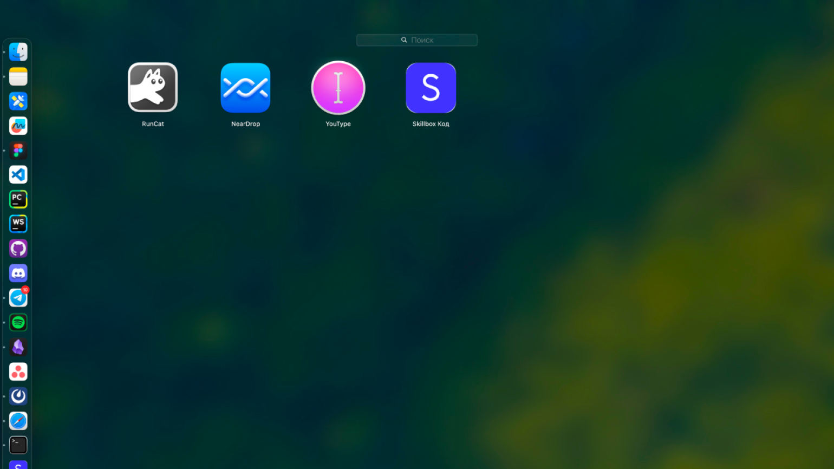834x469 pixels.
Task: Launch Asana from the Dock
Action: click(x=18, y=372)
